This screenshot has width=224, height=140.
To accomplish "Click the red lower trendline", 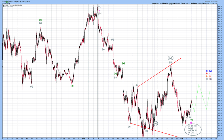I will pyautogui.click(x=154, y=130).
